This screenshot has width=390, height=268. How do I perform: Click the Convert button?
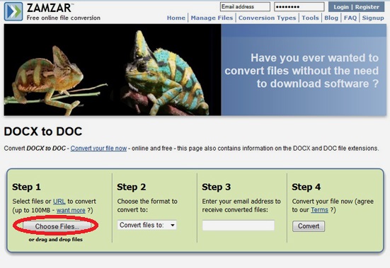pyautogui.click(x=309, y=226)
